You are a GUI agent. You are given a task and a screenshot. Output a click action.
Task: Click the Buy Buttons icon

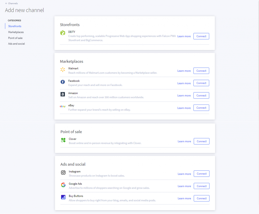coord(63,197)
